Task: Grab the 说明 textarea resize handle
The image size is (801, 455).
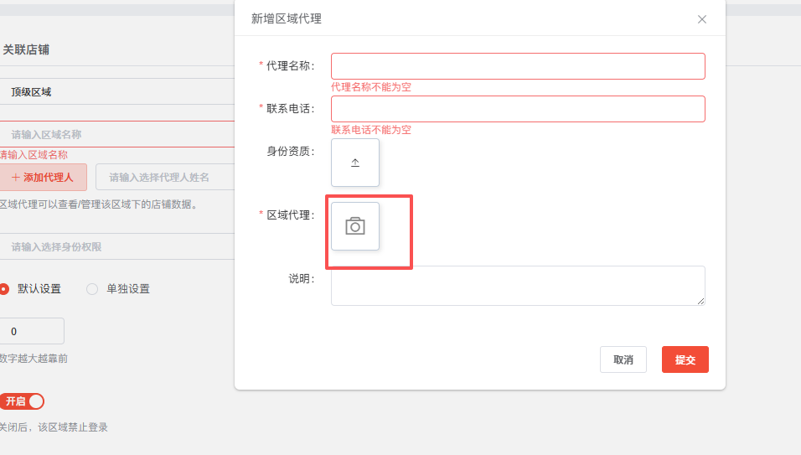Action: coord(700,301)
